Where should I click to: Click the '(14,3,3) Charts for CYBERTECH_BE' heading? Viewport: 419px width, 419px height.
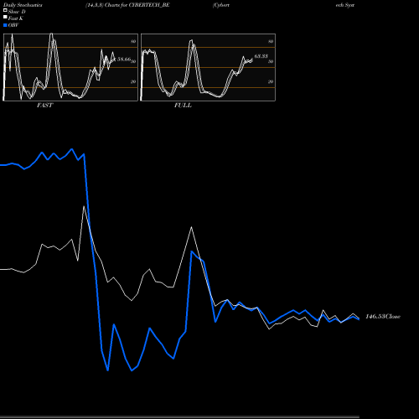(127, 5)
